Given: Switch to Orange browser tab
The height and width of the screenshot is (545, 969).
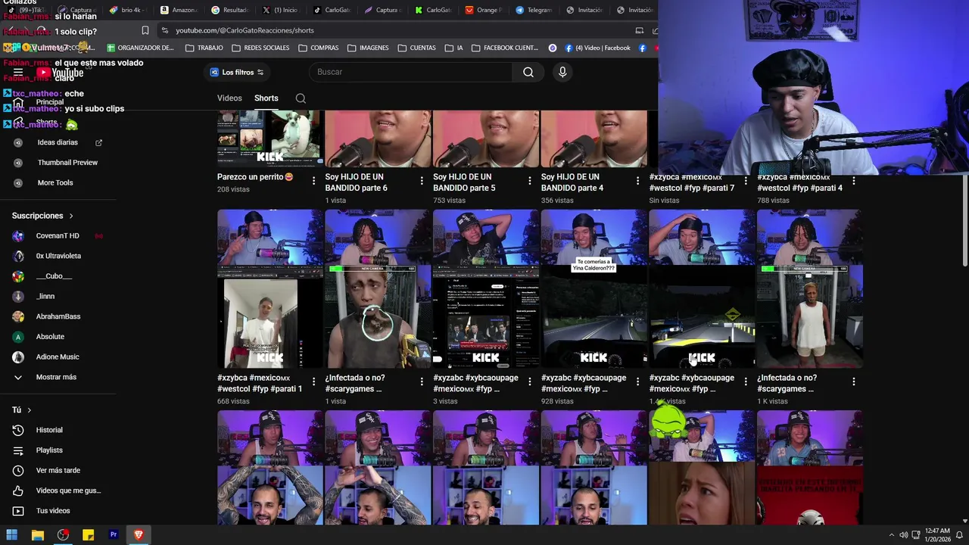Looking at the screenshot, I should click(483, 10).
